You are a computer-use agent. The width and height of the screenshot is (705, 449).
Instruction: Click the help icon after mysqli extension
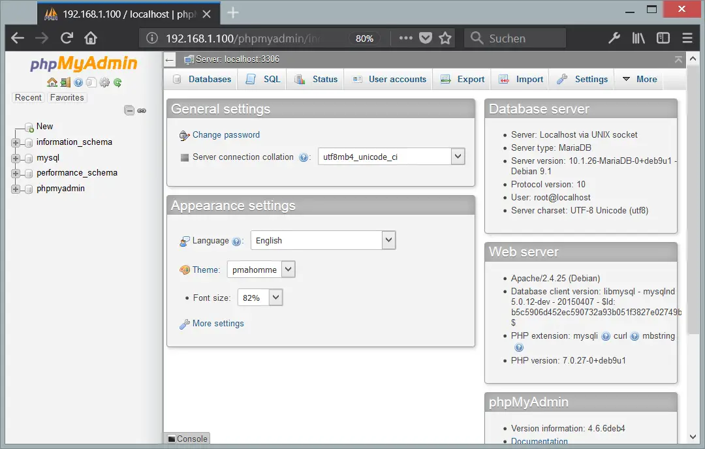tap(606, 336)
